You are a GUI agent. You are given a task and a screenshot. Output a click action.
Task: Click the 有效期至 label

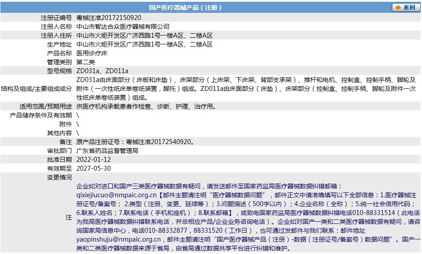(59, 169)
